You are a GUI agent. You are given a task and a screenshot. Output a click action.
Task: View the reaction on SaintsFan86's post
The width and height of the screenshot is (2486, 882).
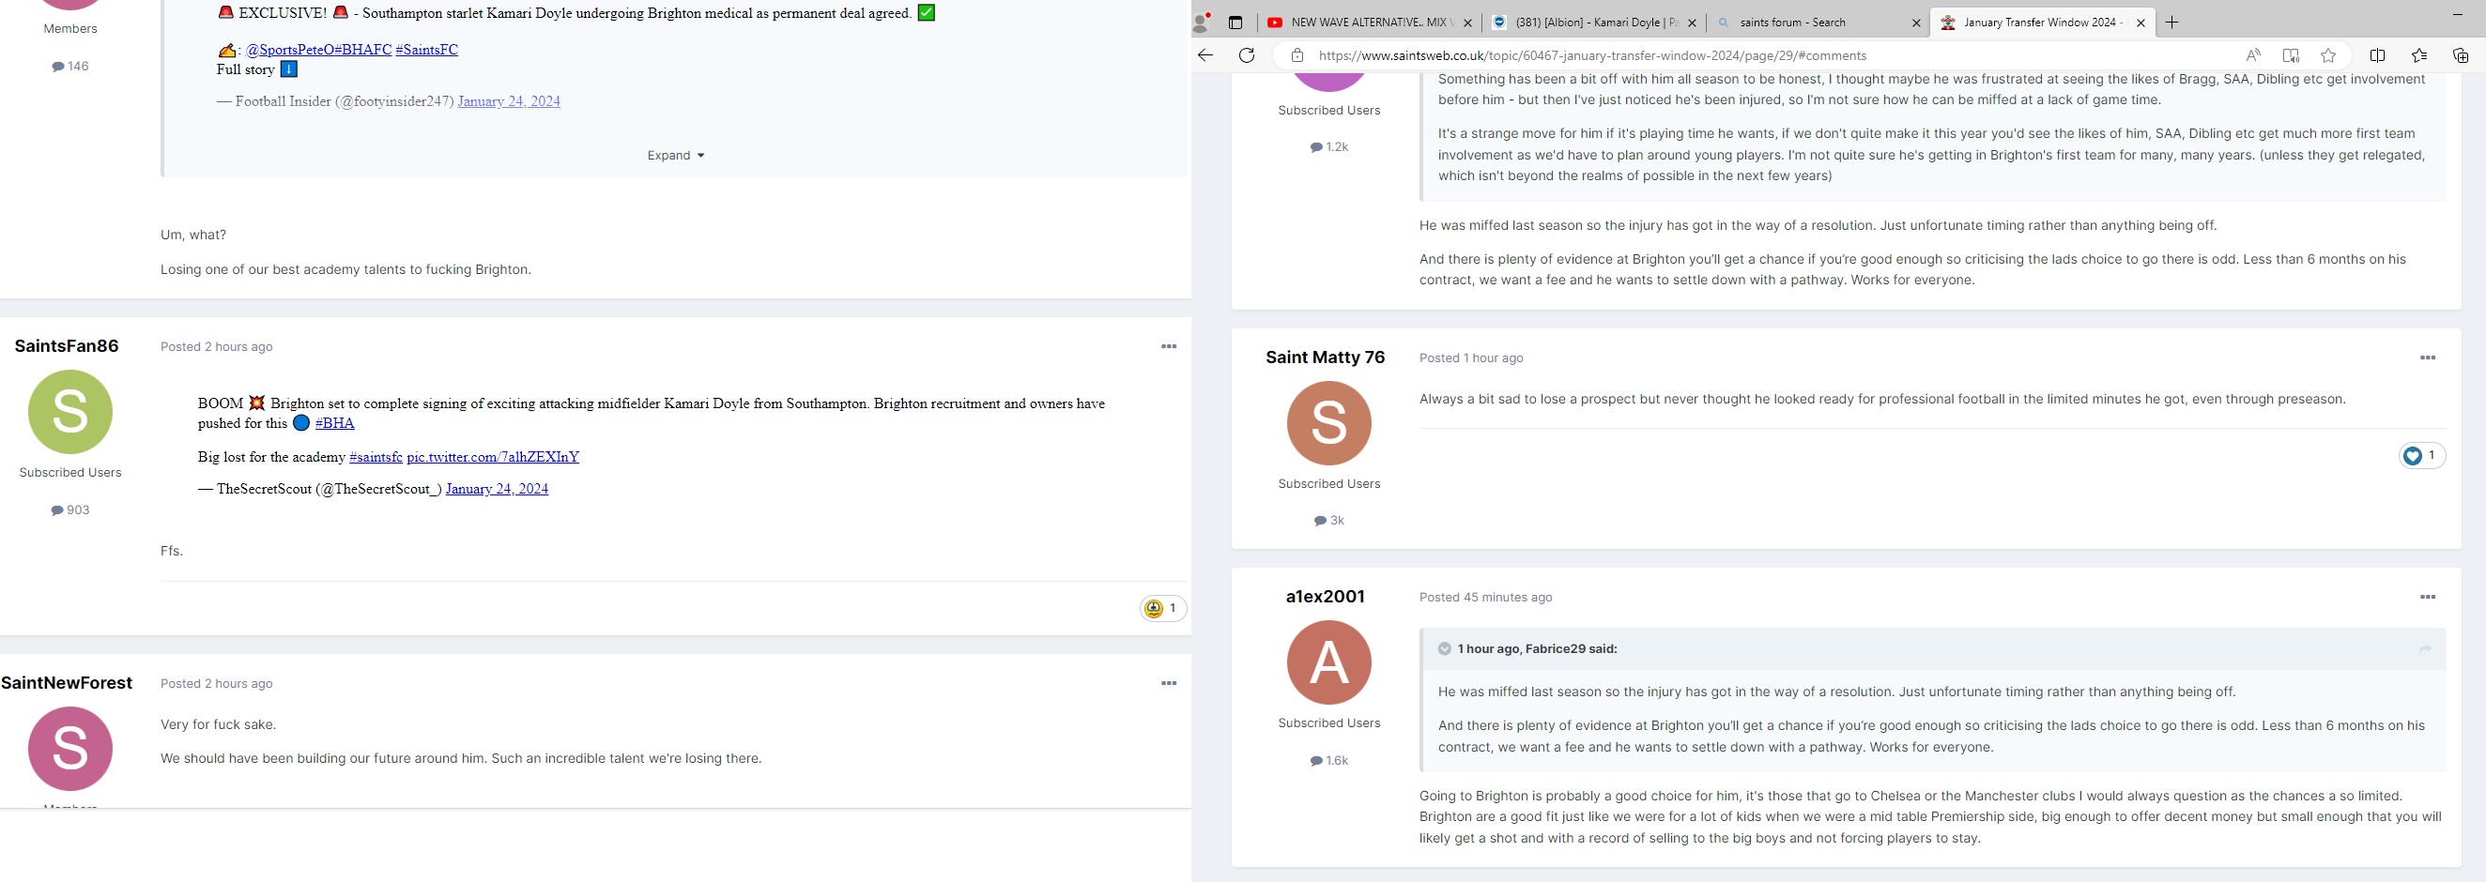point(1163,608)
